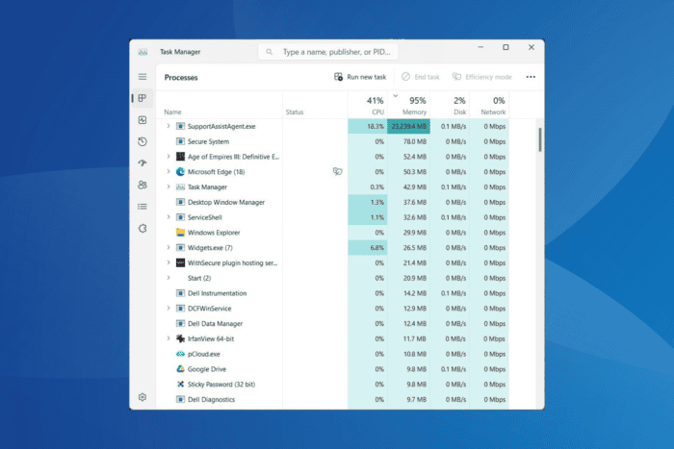Screen dimensions: 674x449
Task: Open Task Manager settings gear
Action: pos(143,397)
